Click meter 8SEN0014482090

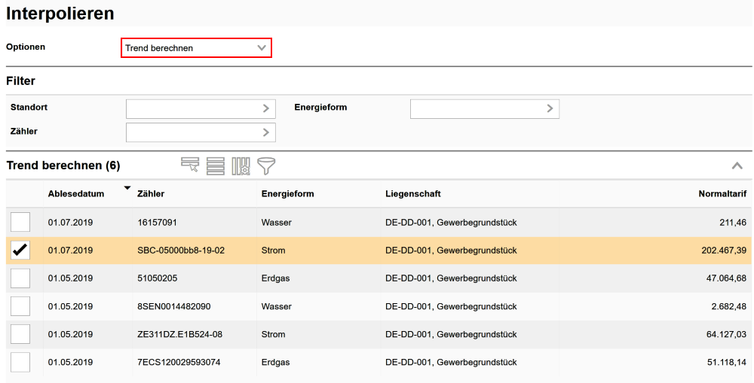click(174, 307)
